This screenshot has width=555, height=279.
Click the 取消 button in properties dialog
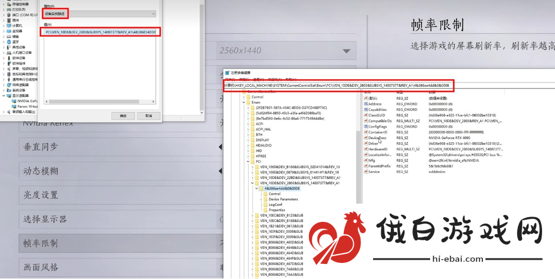149,116
